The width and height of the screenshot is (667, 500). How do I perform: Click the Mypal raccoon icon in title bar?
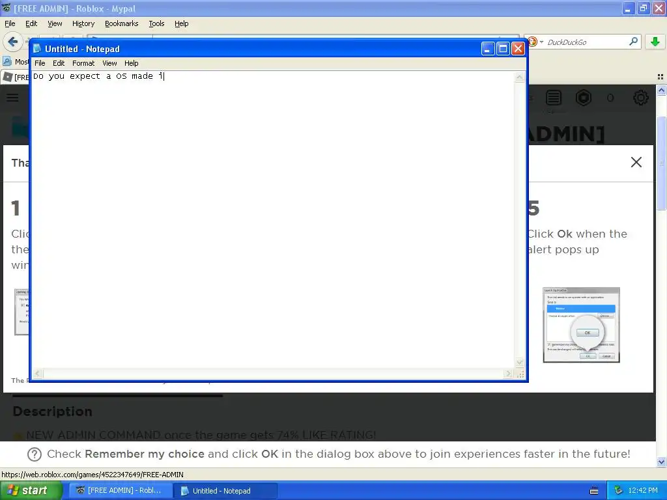pyautogui.click(x=6, y=8)
